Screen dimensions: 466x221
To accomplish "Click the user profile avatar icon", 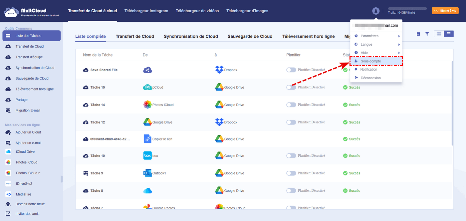I will point(376,11).
